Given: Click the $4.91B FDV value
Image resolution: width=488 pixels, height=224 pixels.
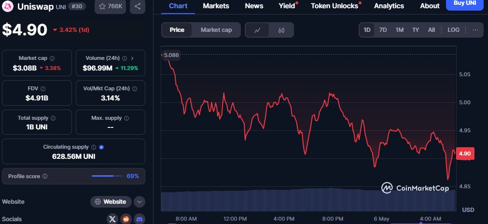Looking at the screenshot, I should 37,98.
